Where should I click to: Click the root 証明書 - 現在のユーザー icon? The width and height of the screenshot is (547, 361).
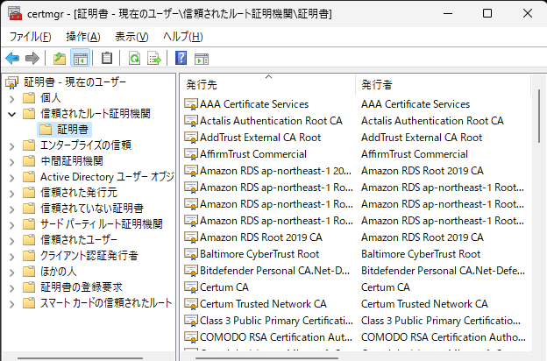point(12,82)
